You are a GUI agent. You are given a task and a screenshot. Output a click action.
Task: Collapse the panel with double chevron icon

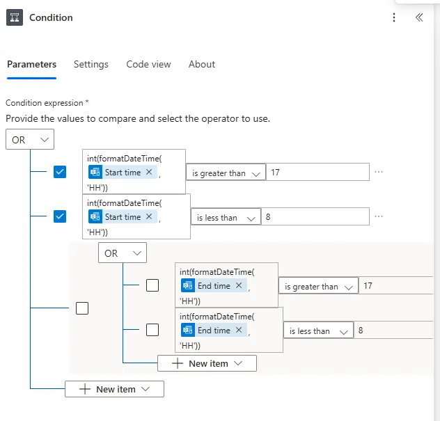point(419,18)
